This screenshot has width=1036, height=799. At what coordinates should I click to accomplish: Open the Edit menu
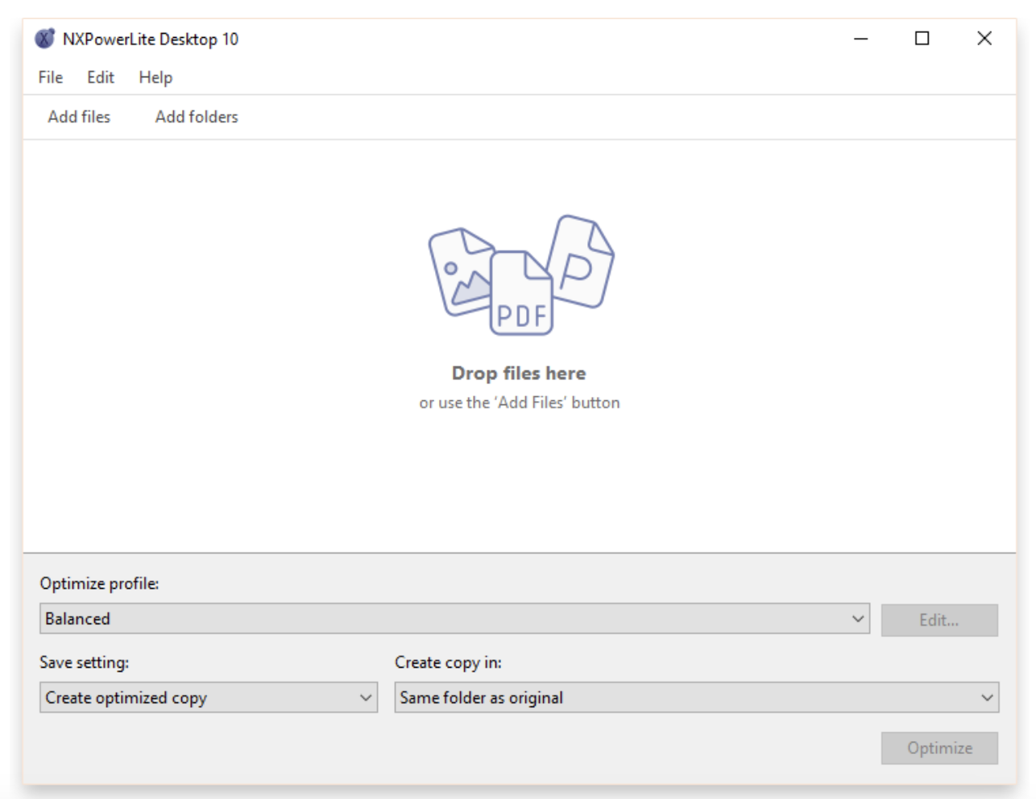(101, 77)
